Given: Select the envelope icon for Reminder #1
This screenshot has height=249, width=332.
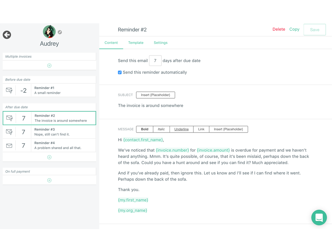Looking at the screenshot, I should [x=9, y=90].
